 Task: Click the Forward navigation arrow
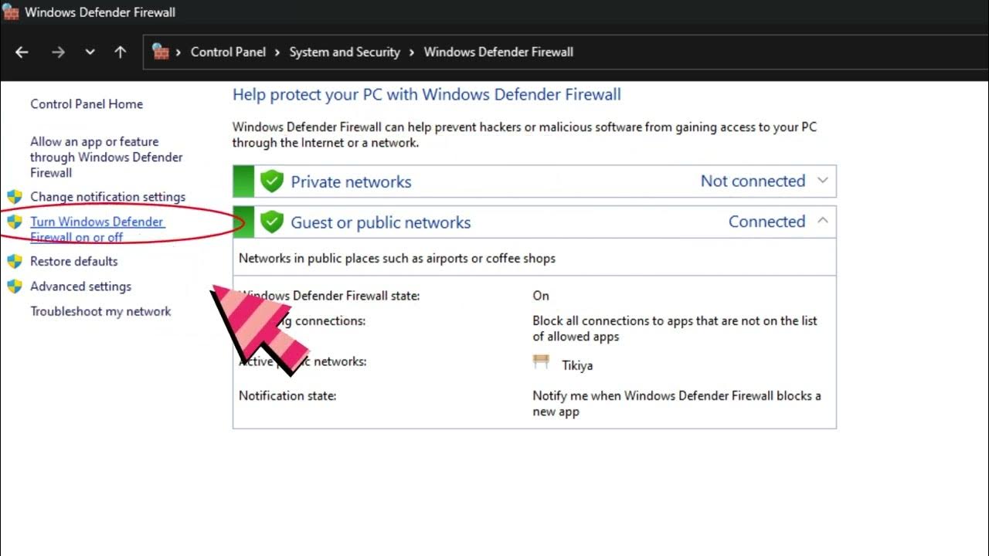(58, 53)
